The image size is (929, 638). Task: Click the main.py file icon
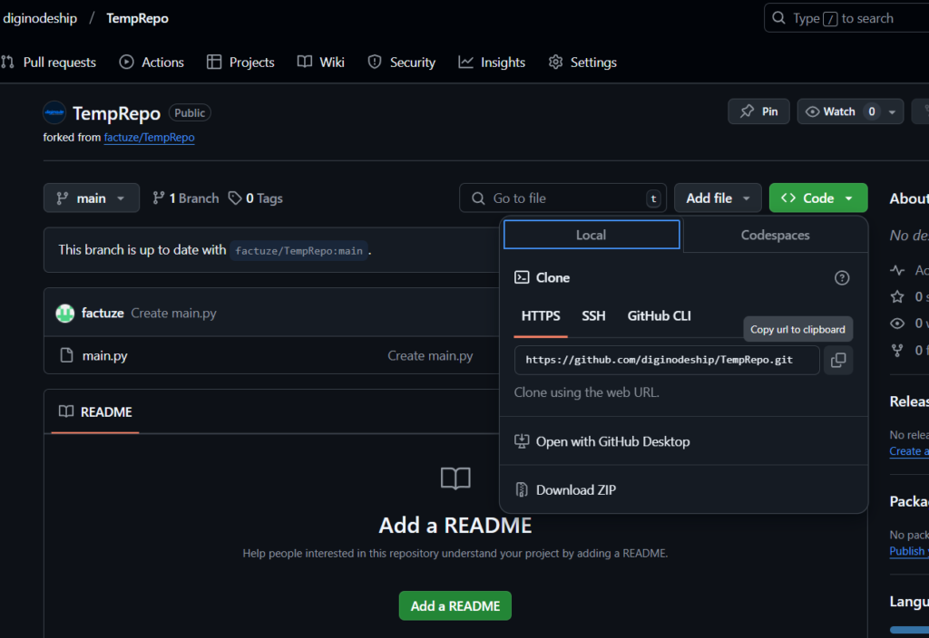[x=66, y=356]
